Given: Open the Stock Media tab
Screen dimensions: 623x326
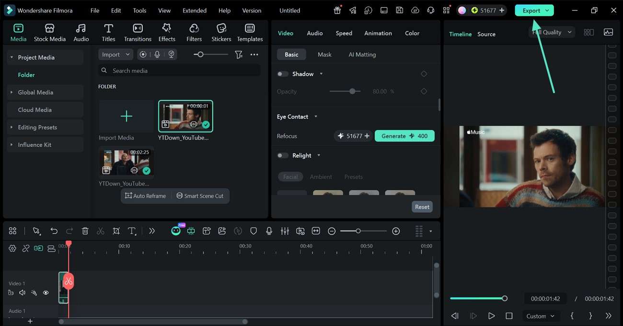Looking at the screenshot, I should coord(50,33).
